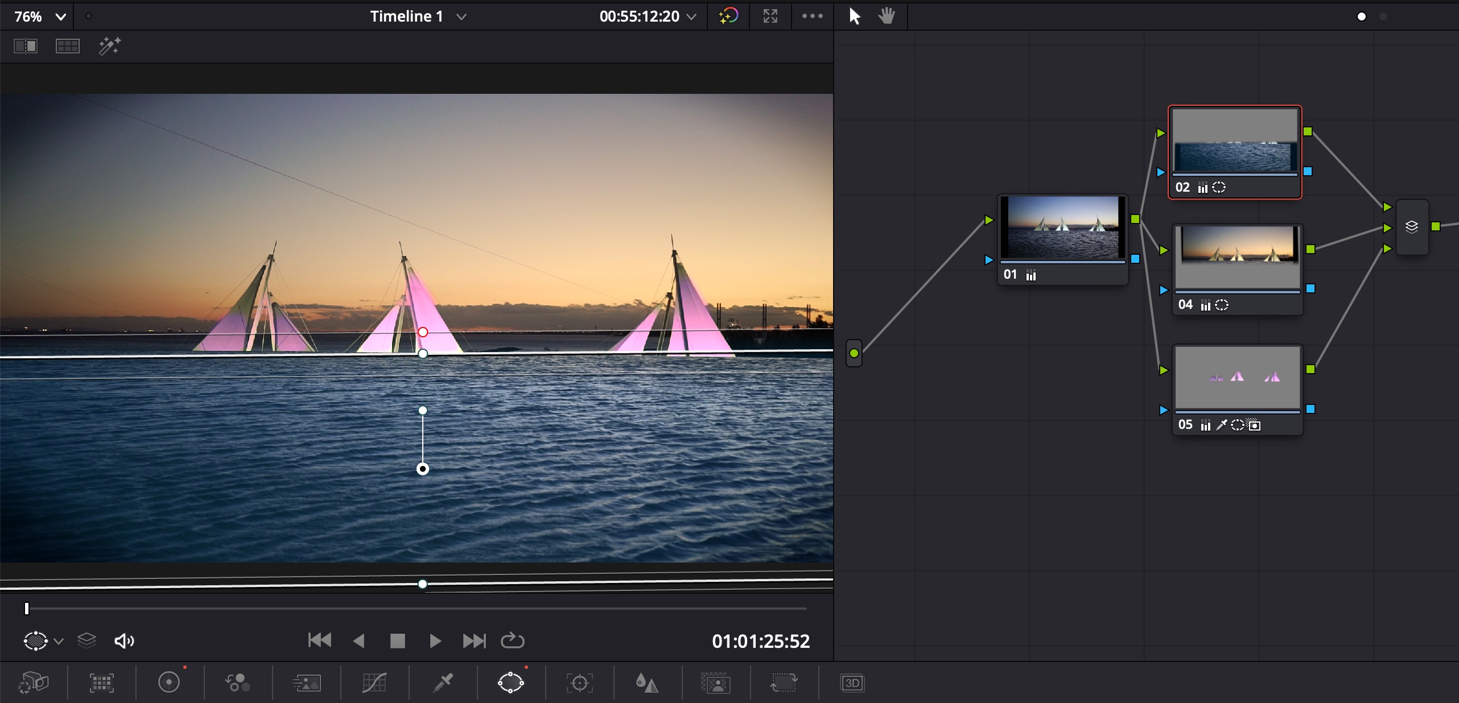Screen dimensions: 1459x703
Task: Click the stop playback button
Action: (397, 641)
